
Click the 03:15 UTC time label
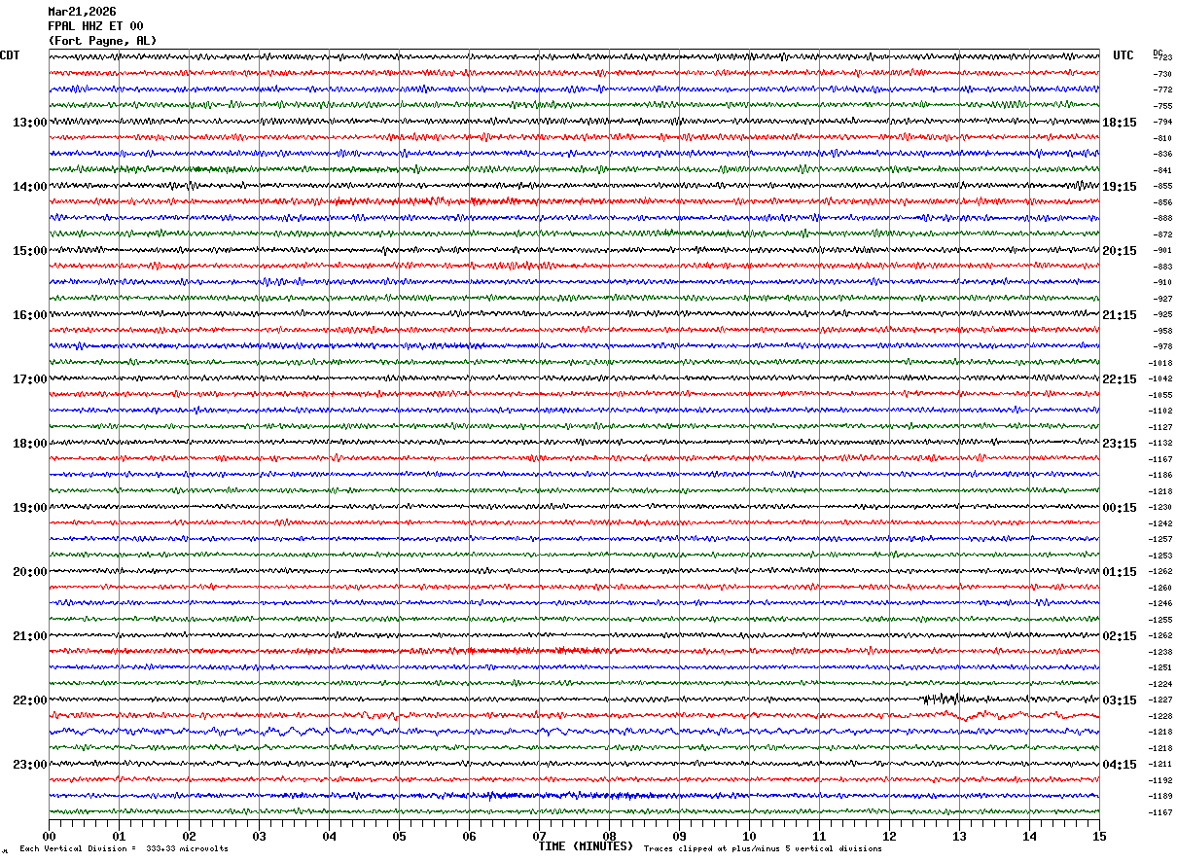tap(1120, 700)
